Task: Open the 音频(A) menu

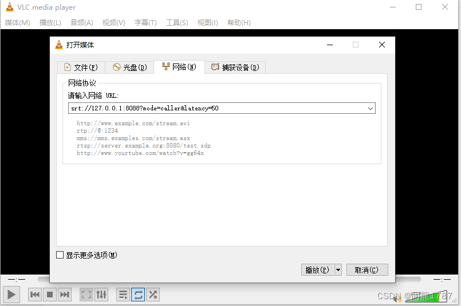Action: click(x=82, y=23)
